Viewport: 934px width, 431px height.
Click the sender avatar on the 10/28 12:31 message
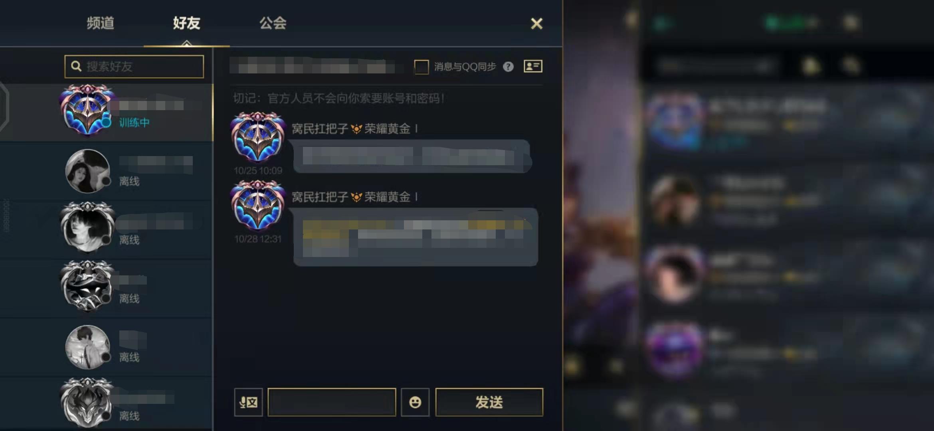click(258, 205)
